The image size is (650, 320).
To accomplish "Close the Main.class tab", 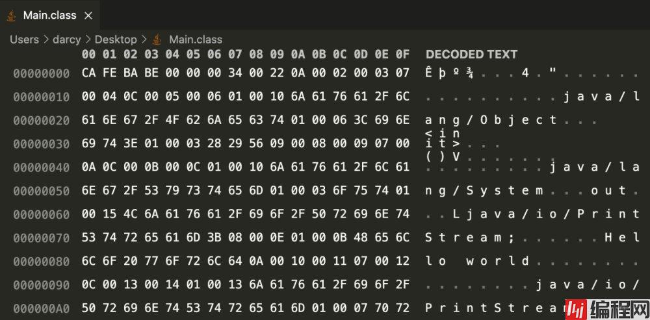I will 88,15.
